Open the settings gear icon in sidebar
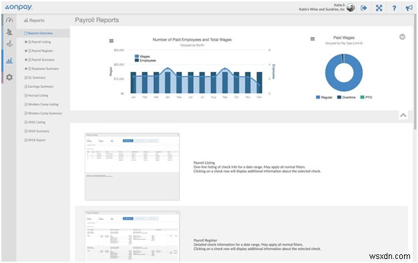 coord(9,77)
